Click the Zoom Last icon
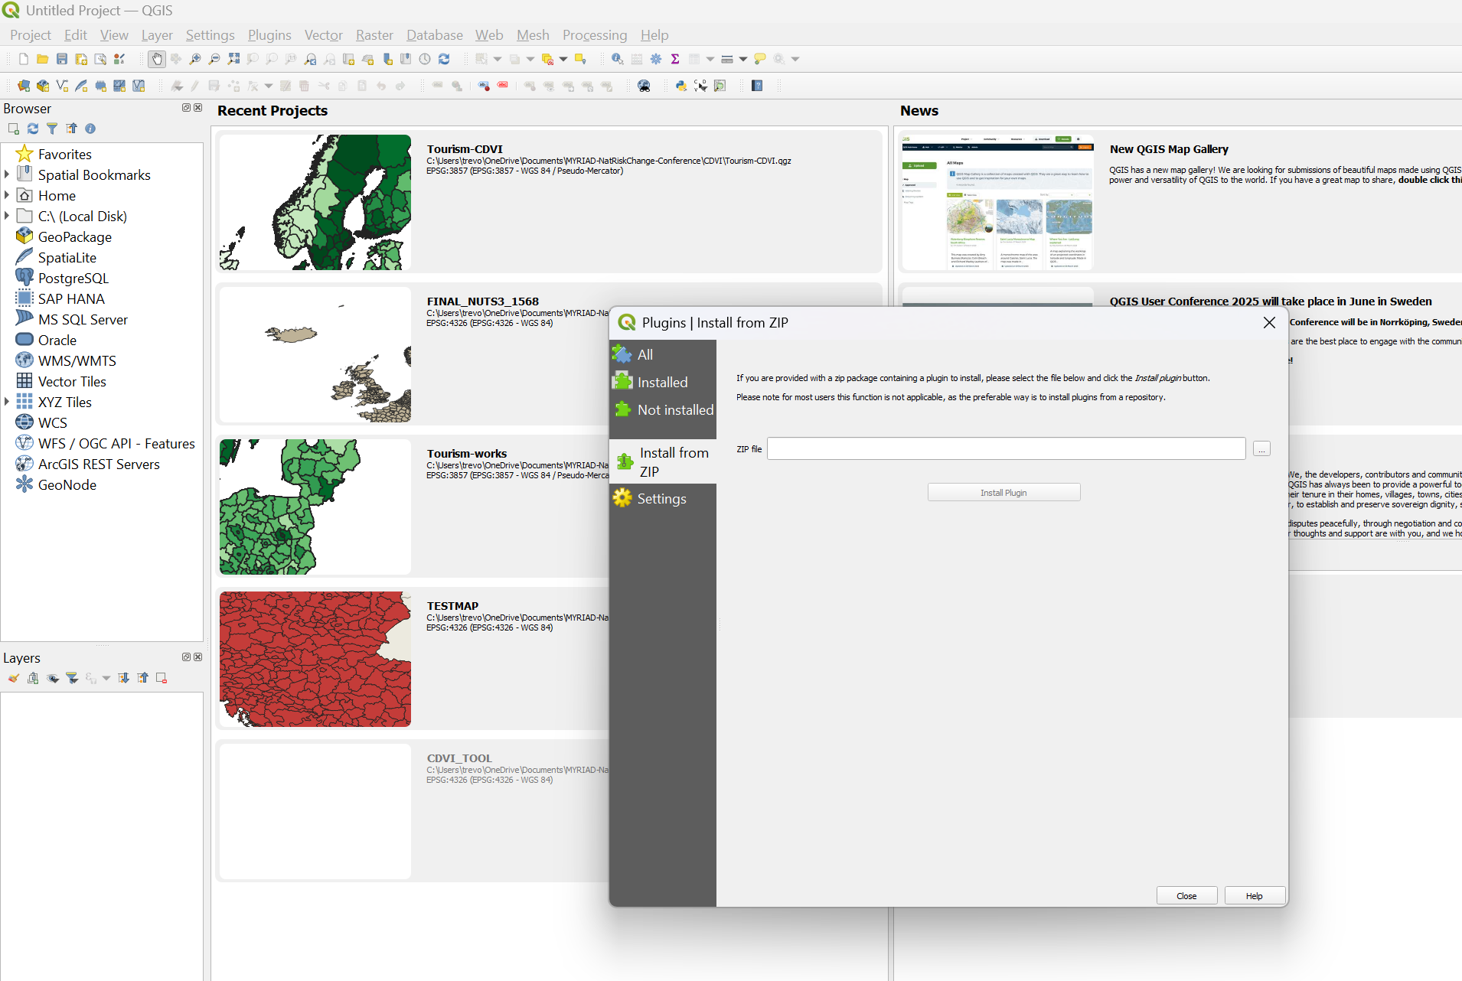This screenshot has height=981, width=1462. pos(310,59)
